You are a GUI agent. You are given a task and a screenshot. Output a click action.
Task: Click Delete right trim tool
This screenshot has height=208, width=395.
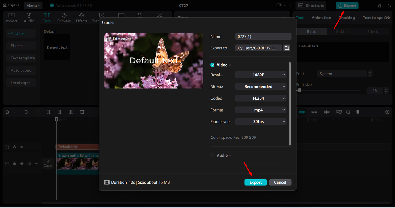(71, 112)
